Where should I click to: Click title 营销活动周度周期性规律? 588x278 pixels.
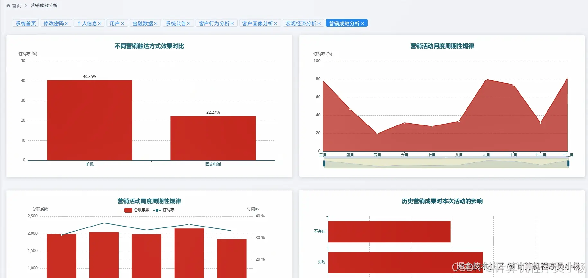click(149, 201)
